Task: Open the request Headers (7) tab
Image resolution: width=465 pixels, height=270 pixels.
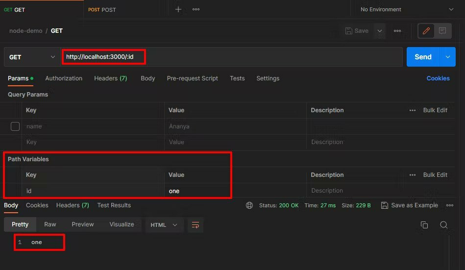Action: point(111,78)
